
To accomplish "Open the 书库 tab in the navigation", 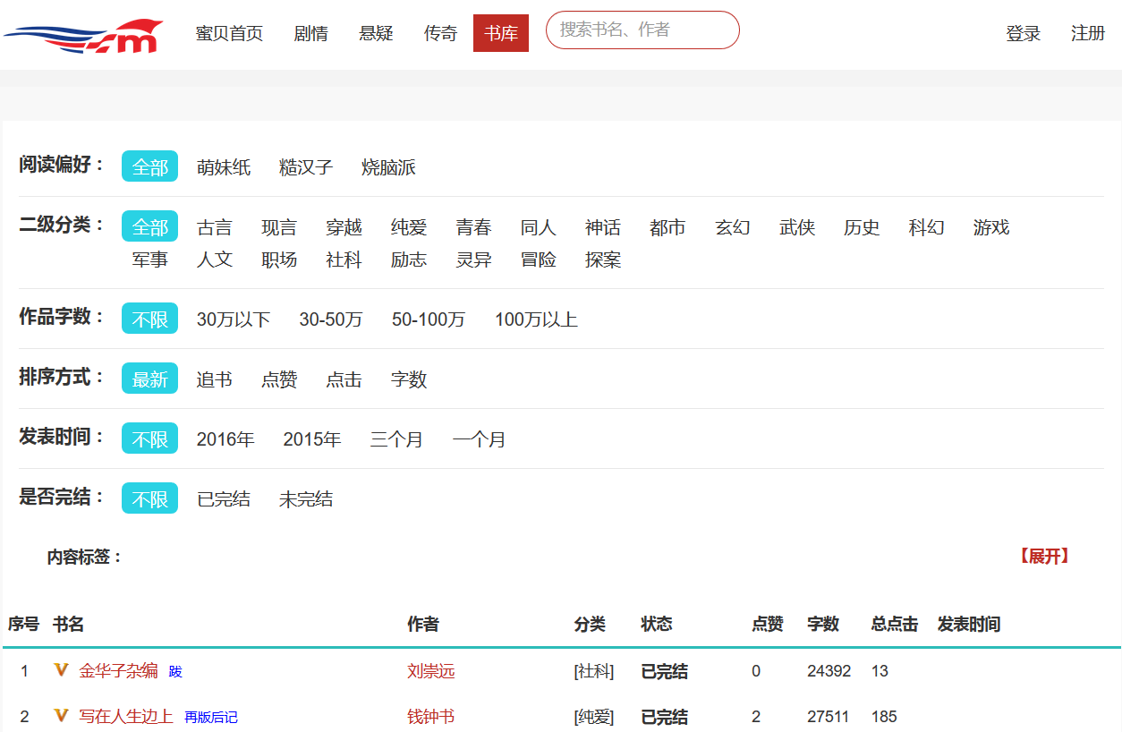I will click(x=501, y=34).
